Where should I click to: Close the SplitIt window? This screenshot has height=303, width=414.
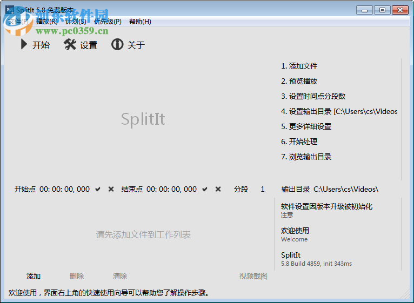coord(400,10)
